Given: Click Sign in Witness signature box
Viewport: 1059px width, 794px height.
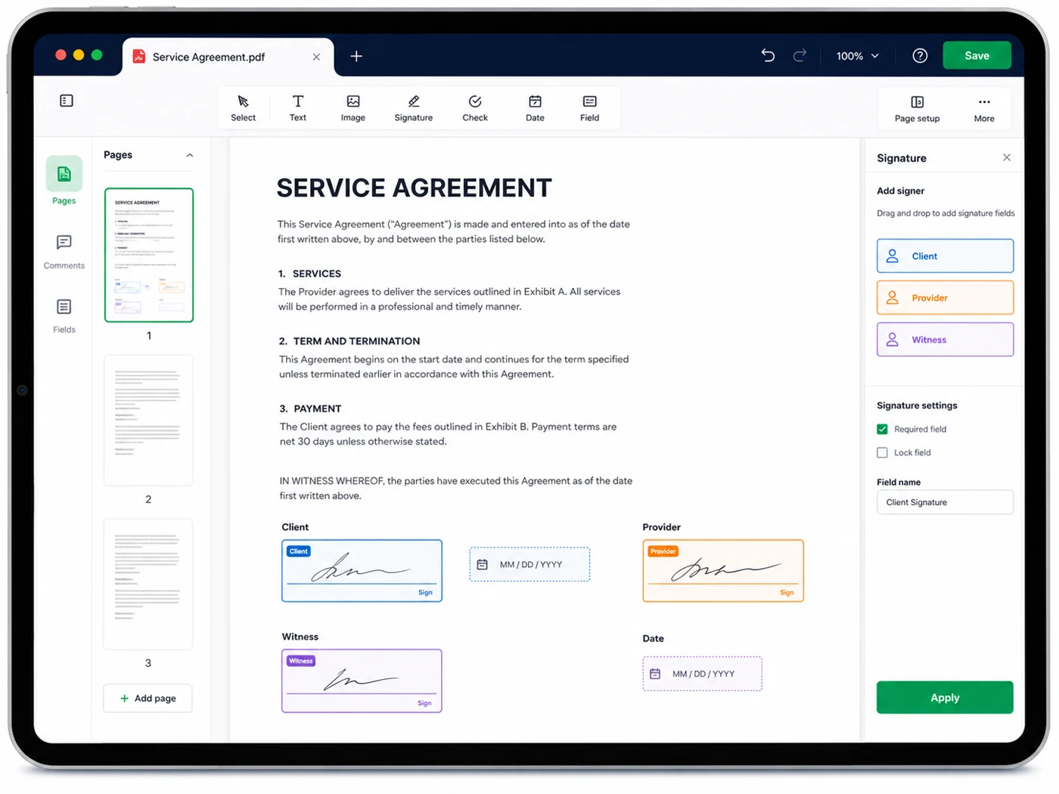Looking at the screenshot, I should click(424, 703).
